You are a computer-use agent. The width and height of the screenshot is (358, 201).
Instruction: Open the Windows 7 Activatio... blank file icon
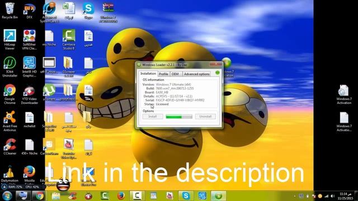pos(344,122)
